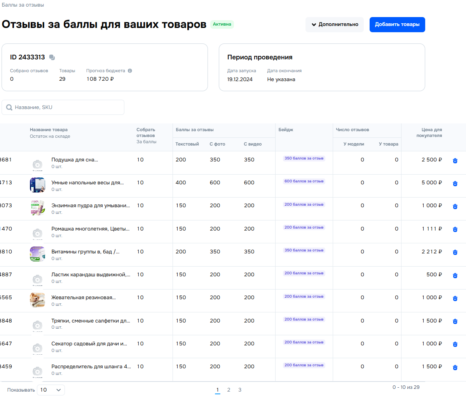Go to page 2

click(x=229, y=390)
